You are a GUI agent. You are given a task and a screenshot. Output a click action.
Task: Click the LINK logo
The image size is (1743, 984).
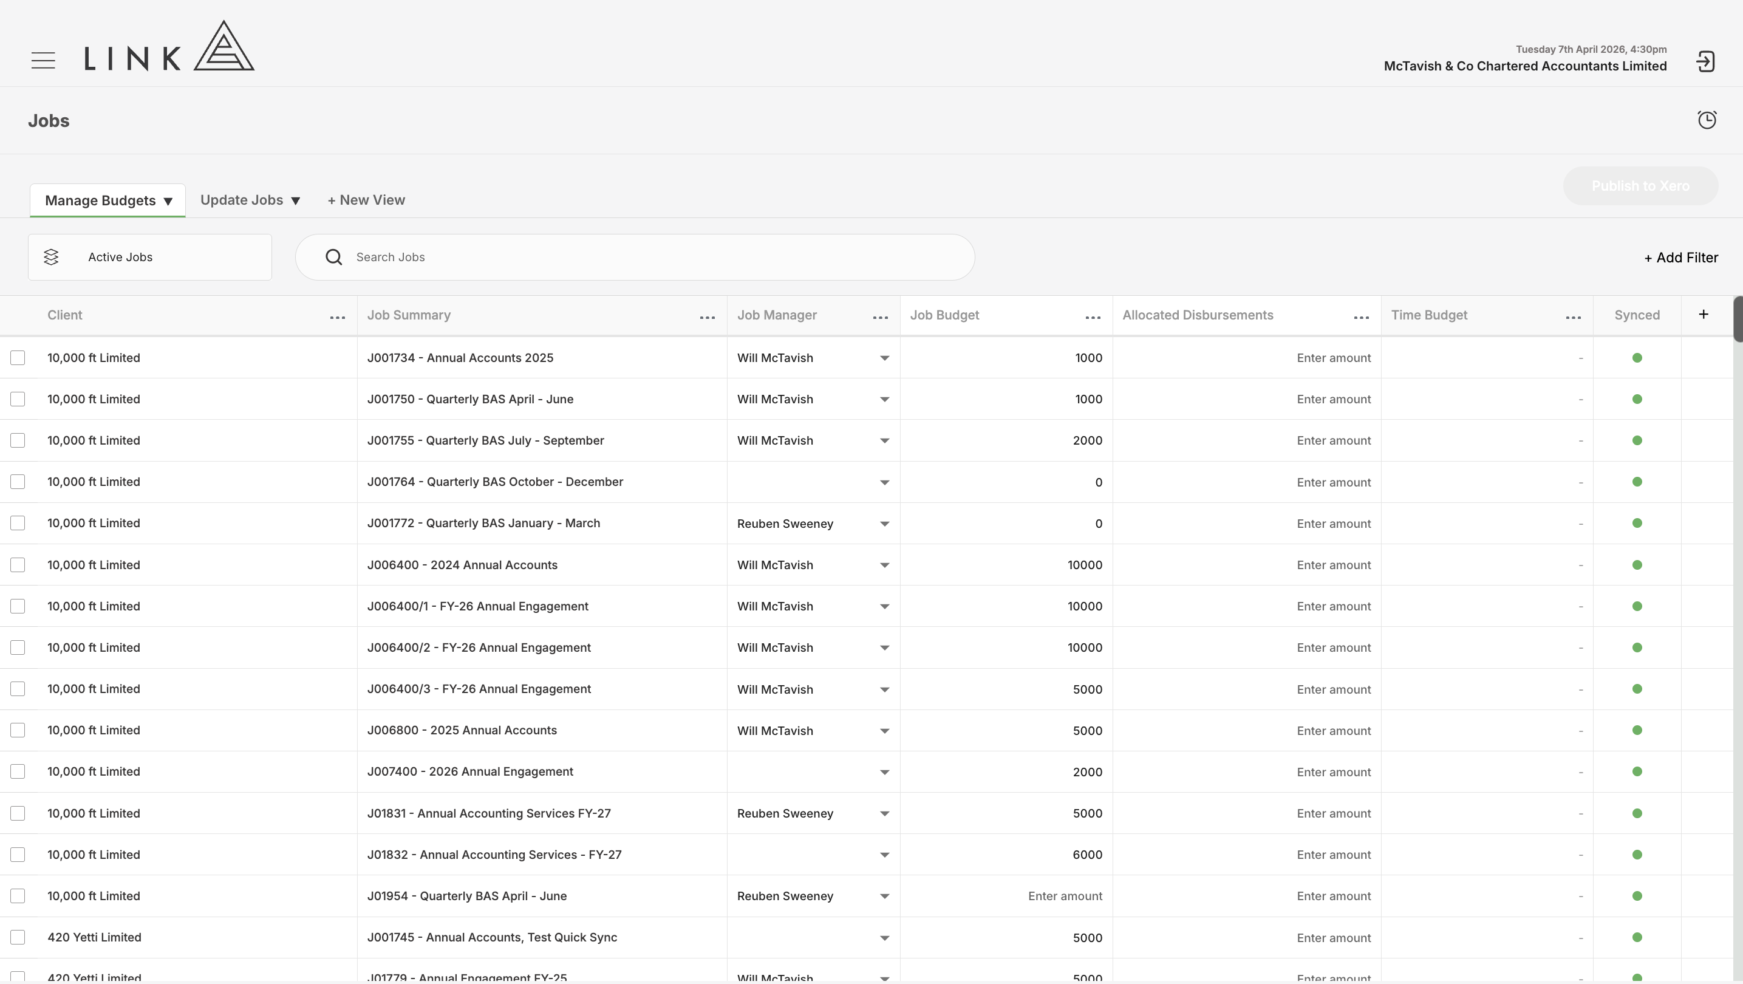click(169, 46)
